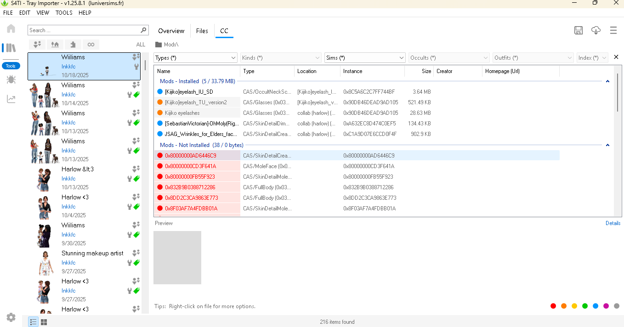This screenshot has height=327, width=624.
Task: Toggle the households filter button
Action: click(x=38, y=45)
